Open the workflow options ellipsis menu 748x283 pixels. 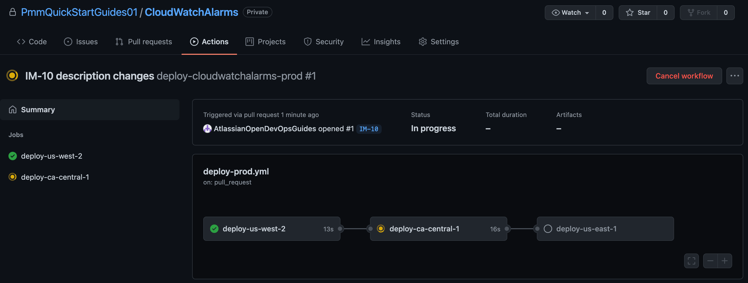click(735, 76)
